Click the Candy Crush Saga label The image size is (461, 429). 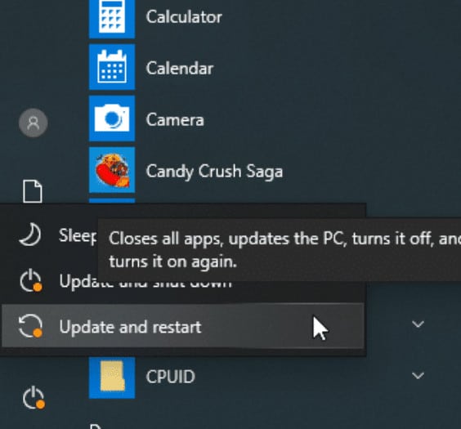tap(214, 172)
